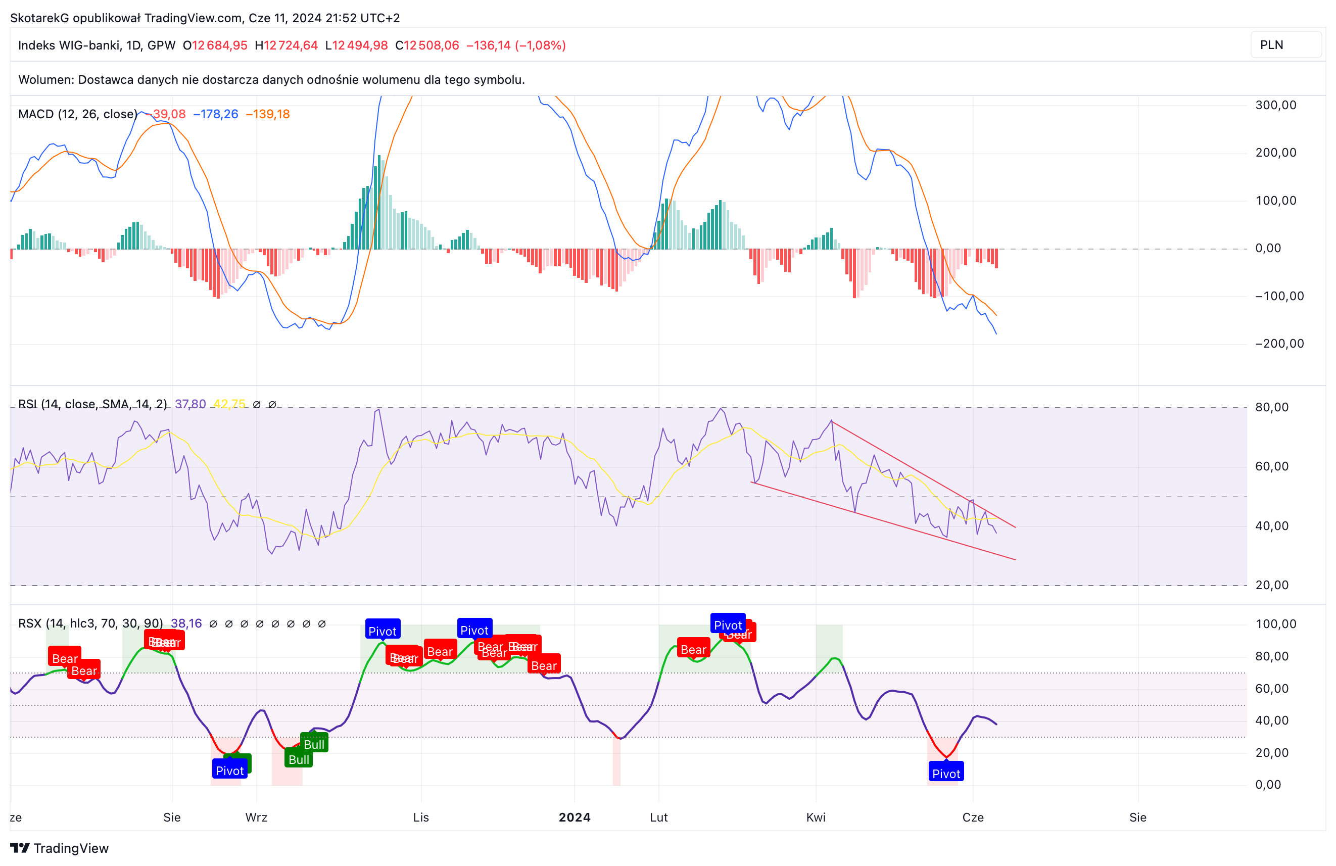Click the 80,00 RSI scale value
1336x866 pixels.
(x=1271, y=407)
